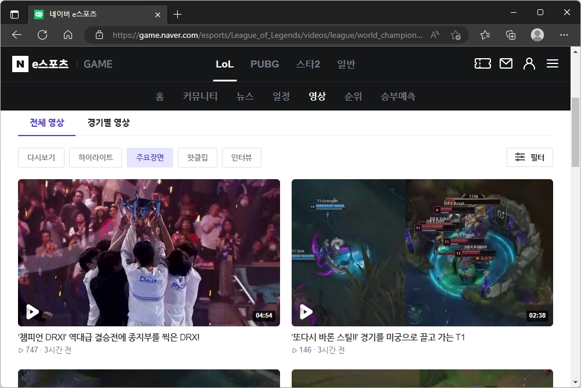Image resolution: width=581 pixels, height=388 pixels.
Task: Add this page to favorites
Action: [456, 35]
